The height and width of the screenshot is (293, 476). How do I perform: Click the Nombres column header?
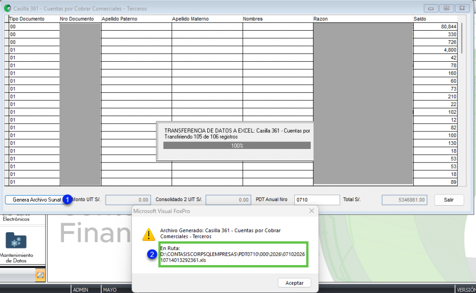[278, 19]
